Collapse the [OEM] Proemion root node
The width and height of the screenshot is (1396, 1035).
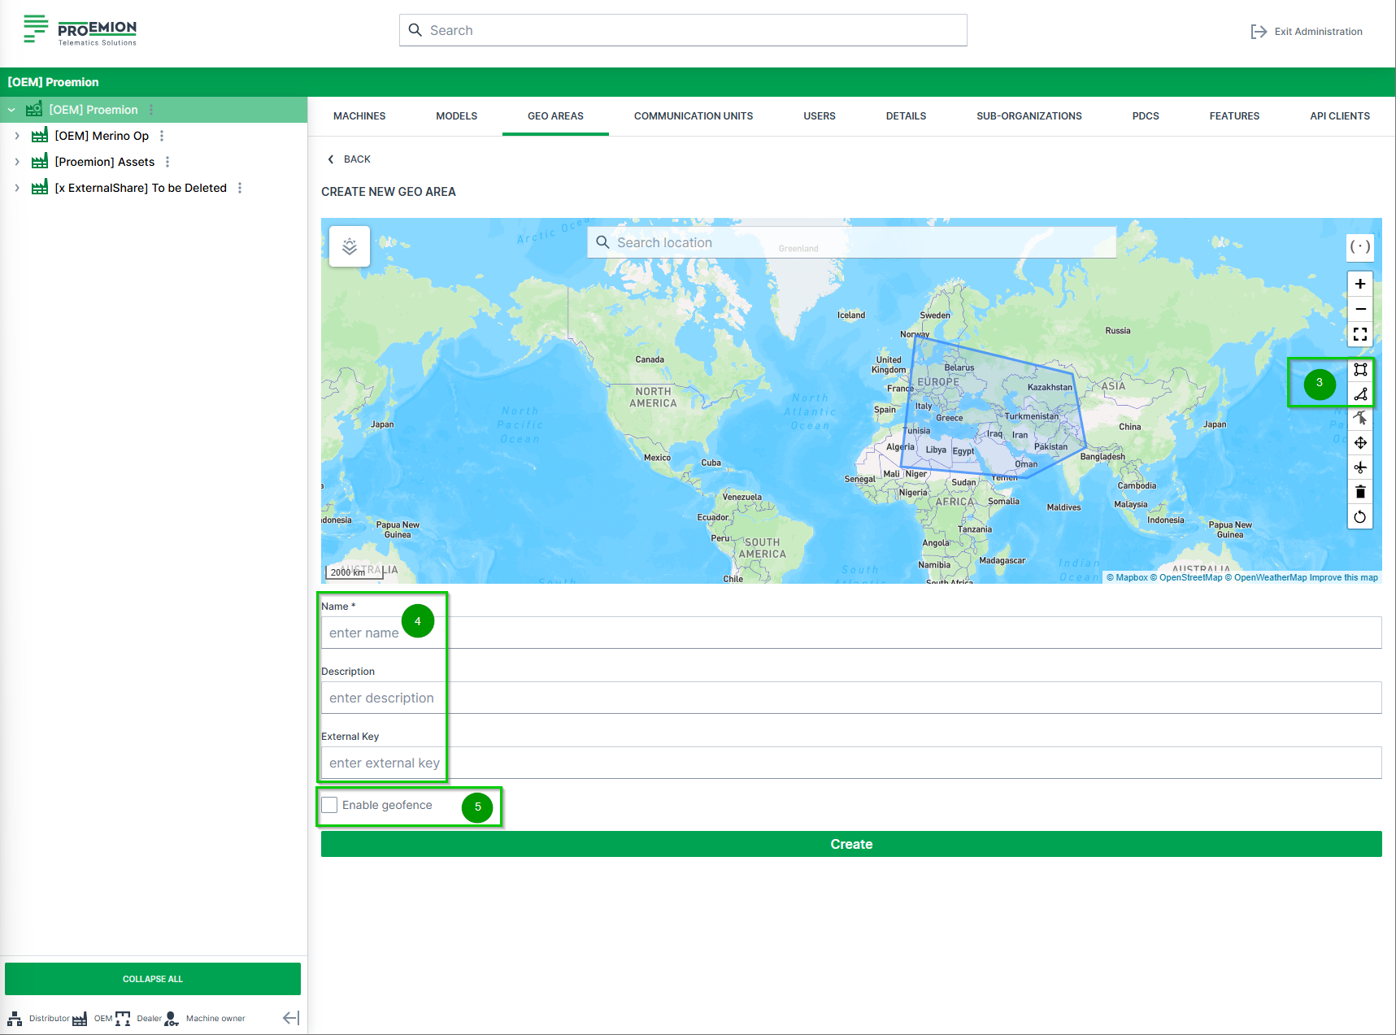11,110
